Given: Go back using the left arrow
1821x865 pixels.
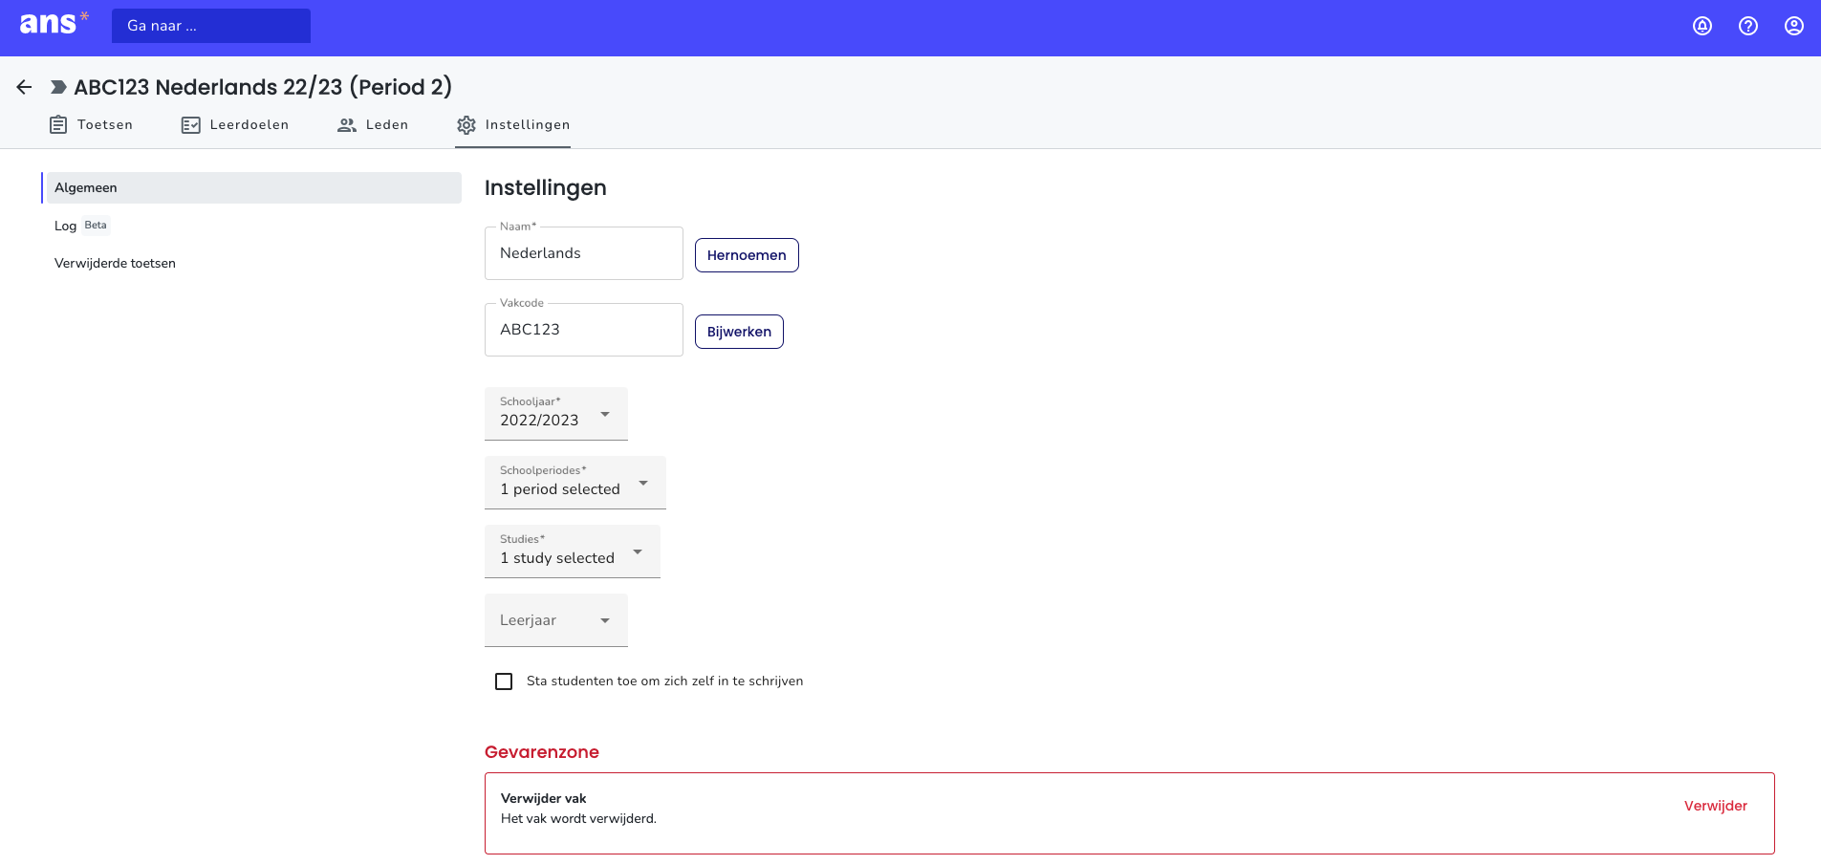Looking at the screenshot, I should pyautogui.click(x=24, y=87).
